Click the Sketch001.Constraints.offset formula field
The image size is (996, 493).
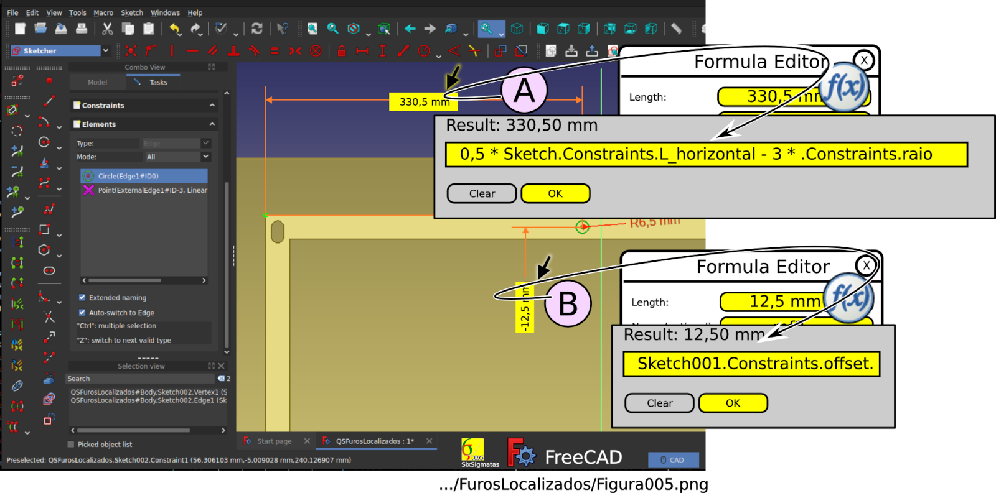[x=751, y=364]
